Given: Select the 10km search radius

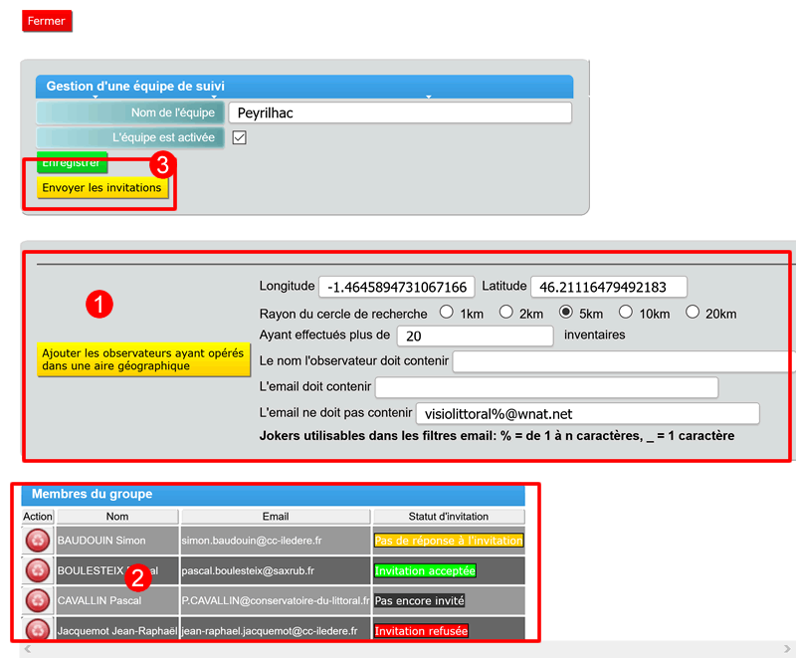Looking at the screenshot, I should tap(626, 312).
